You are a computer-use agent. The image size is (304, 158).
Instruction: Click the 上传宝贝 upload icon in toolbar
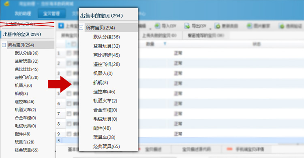(61, 26)
